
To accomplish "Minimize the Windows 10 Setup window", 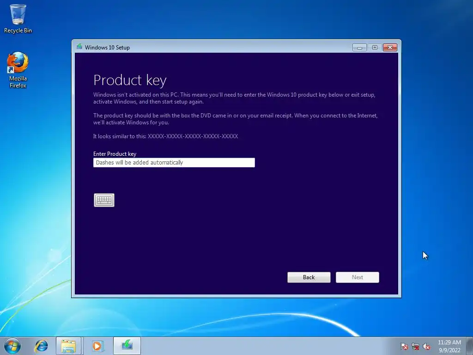I will [359, 48].
